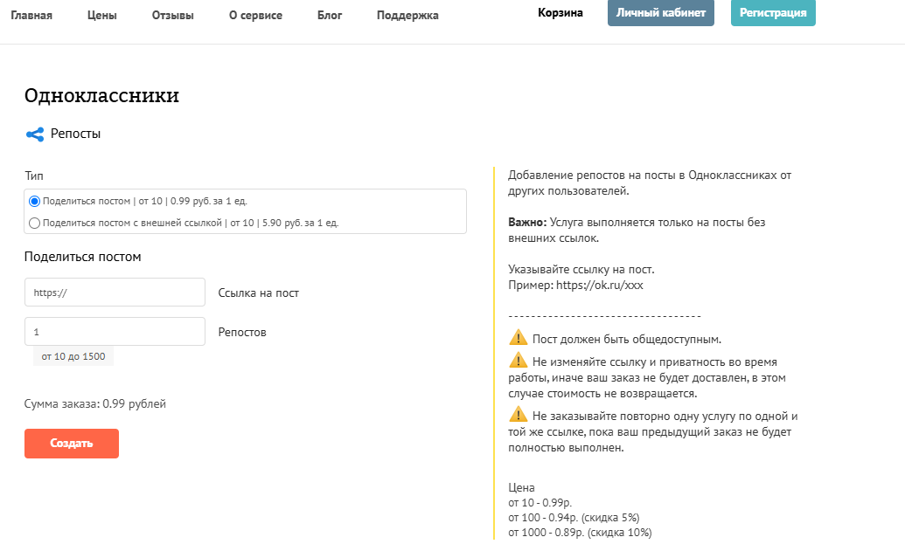Click the 'Личный кабинет' button
This screenshot has width=905, height=551.
[x=661, y=13]
